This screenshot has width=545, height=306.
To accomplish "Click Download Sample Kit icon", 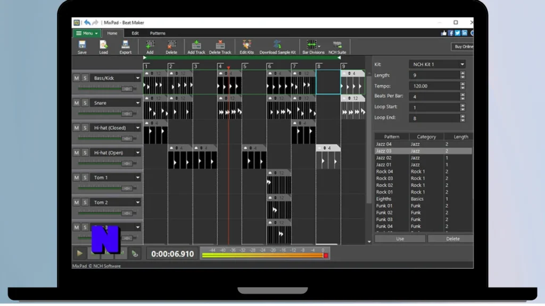I will [x=277, y=47].
